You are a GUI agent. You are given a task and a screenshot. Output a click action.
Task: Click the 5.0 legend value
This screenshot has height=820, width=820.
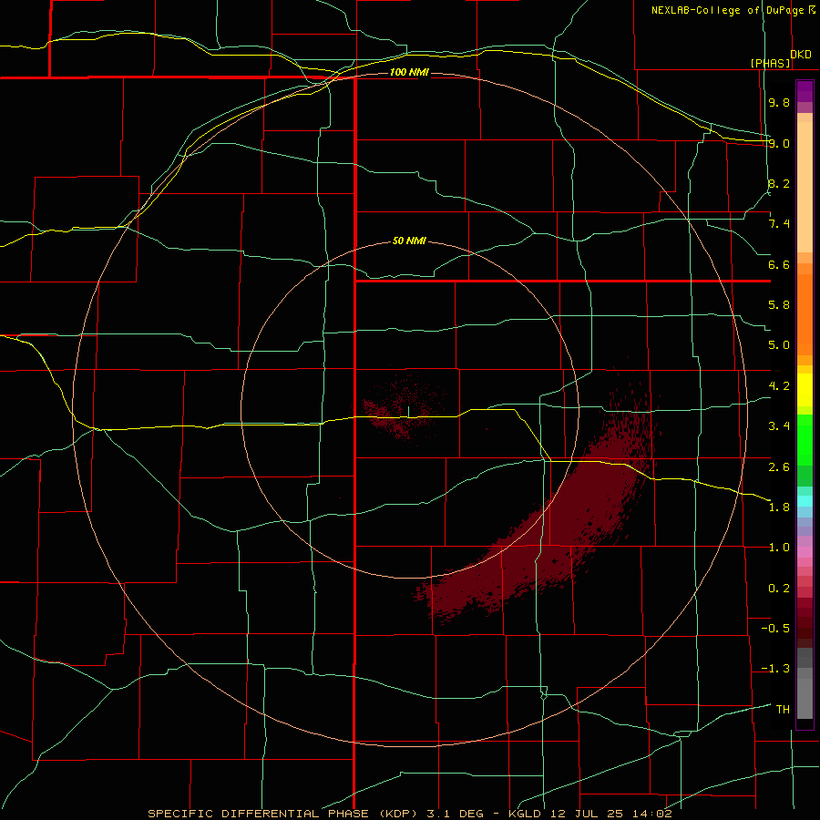(779, 345)
